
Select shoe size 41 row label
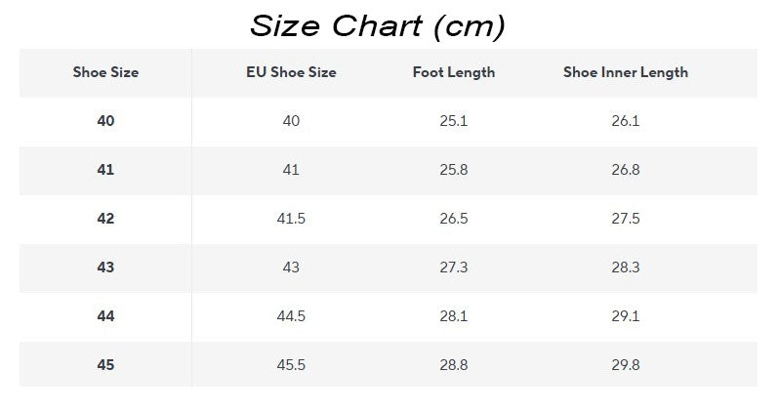click(x=105, y=170)
